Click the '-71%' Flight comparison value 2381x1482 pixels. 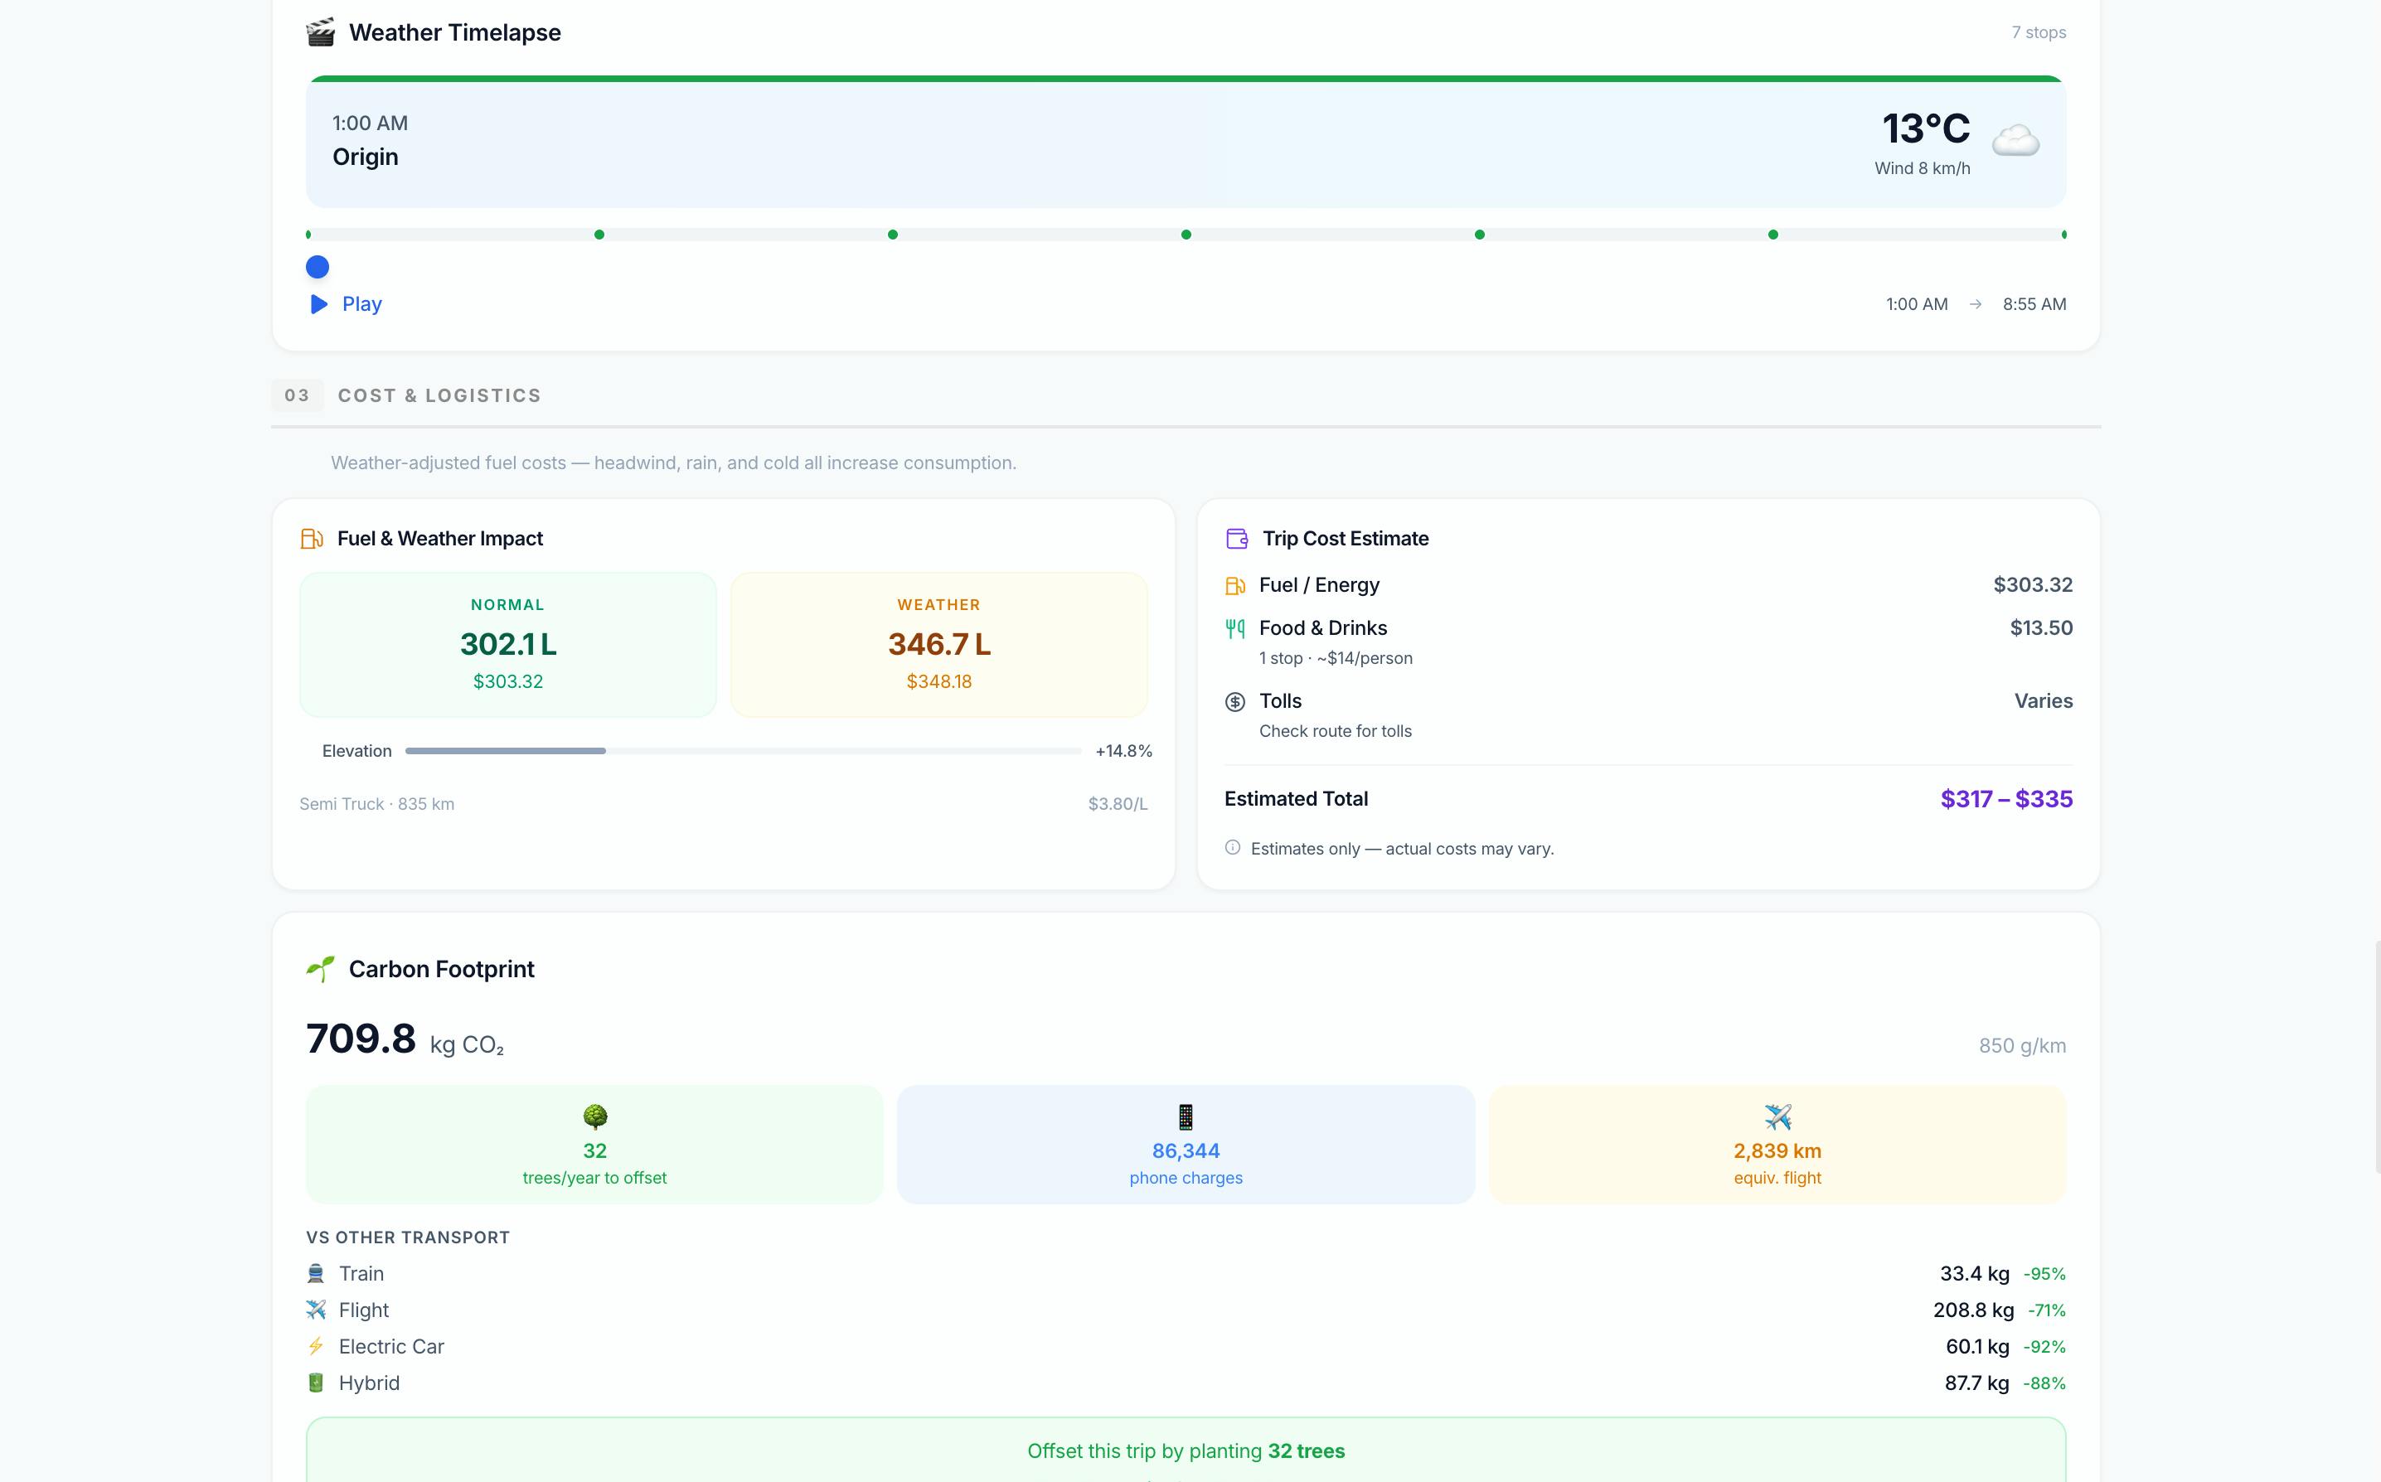(x=2046, y=1310)
